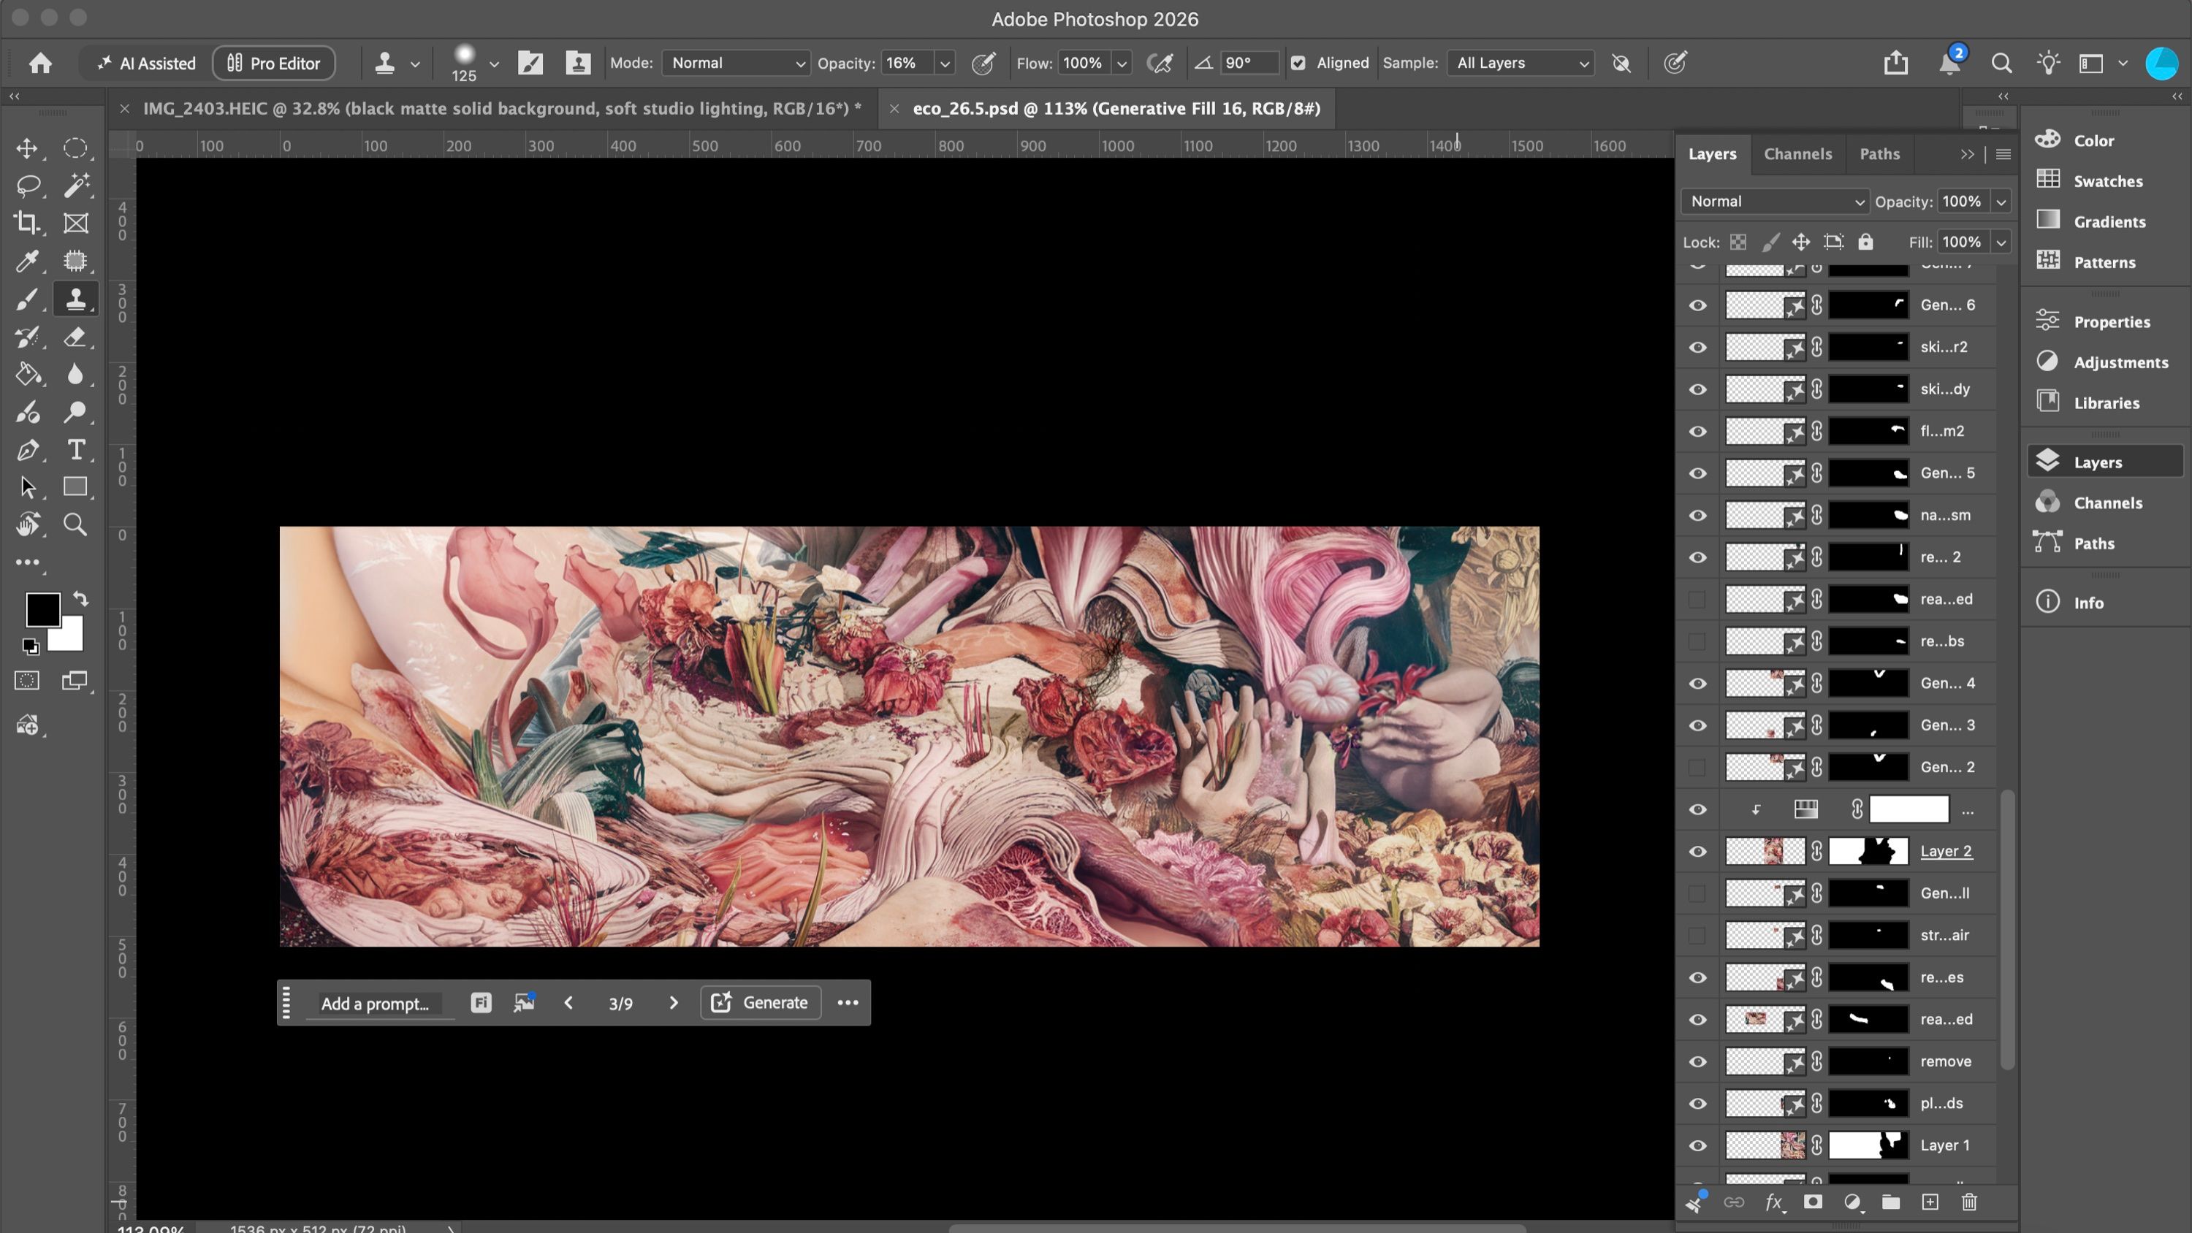Select the Zoom tool in toolbar

[x=76, y=524]
